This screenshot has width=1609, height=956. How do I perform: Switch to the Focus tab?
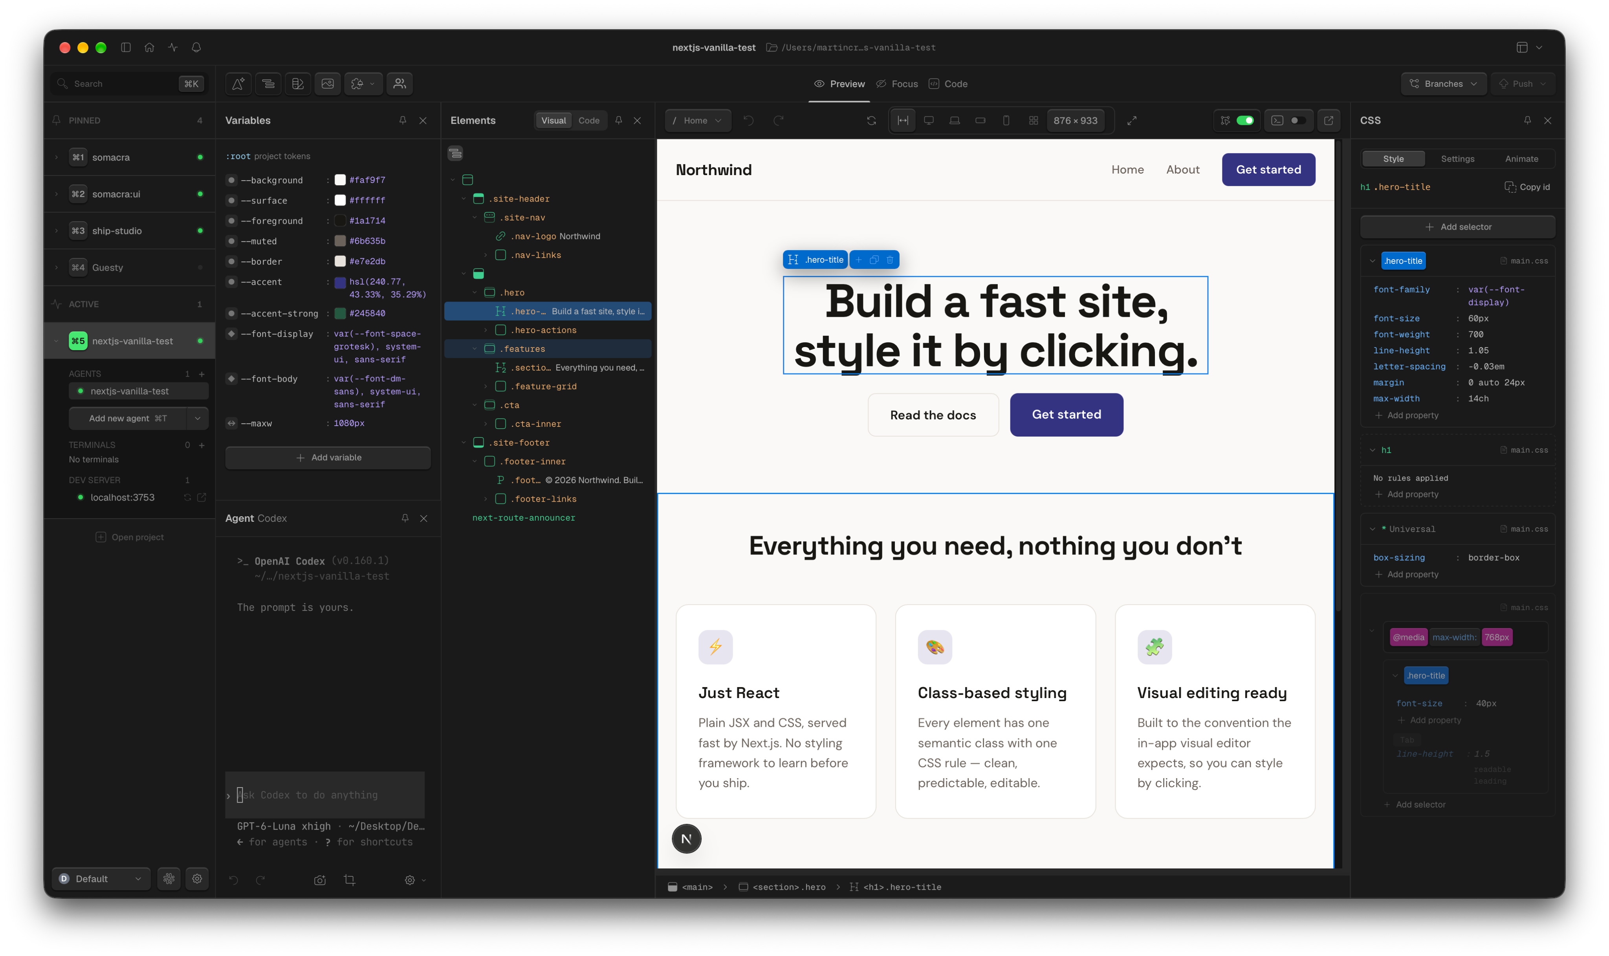coord(897,84)
